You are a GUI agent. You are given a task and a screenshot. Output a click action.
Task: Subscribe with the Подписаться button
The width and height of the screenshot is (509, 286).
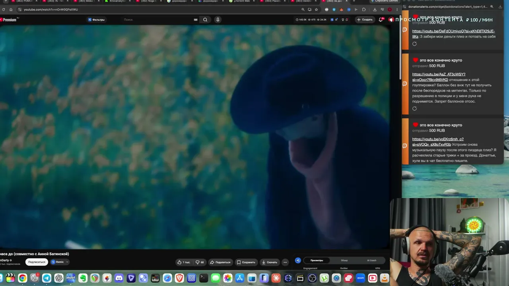click(x=37, y=262)
